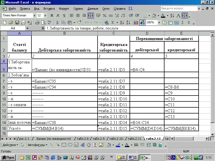Cut selection with scissors icon

[57, 23]
